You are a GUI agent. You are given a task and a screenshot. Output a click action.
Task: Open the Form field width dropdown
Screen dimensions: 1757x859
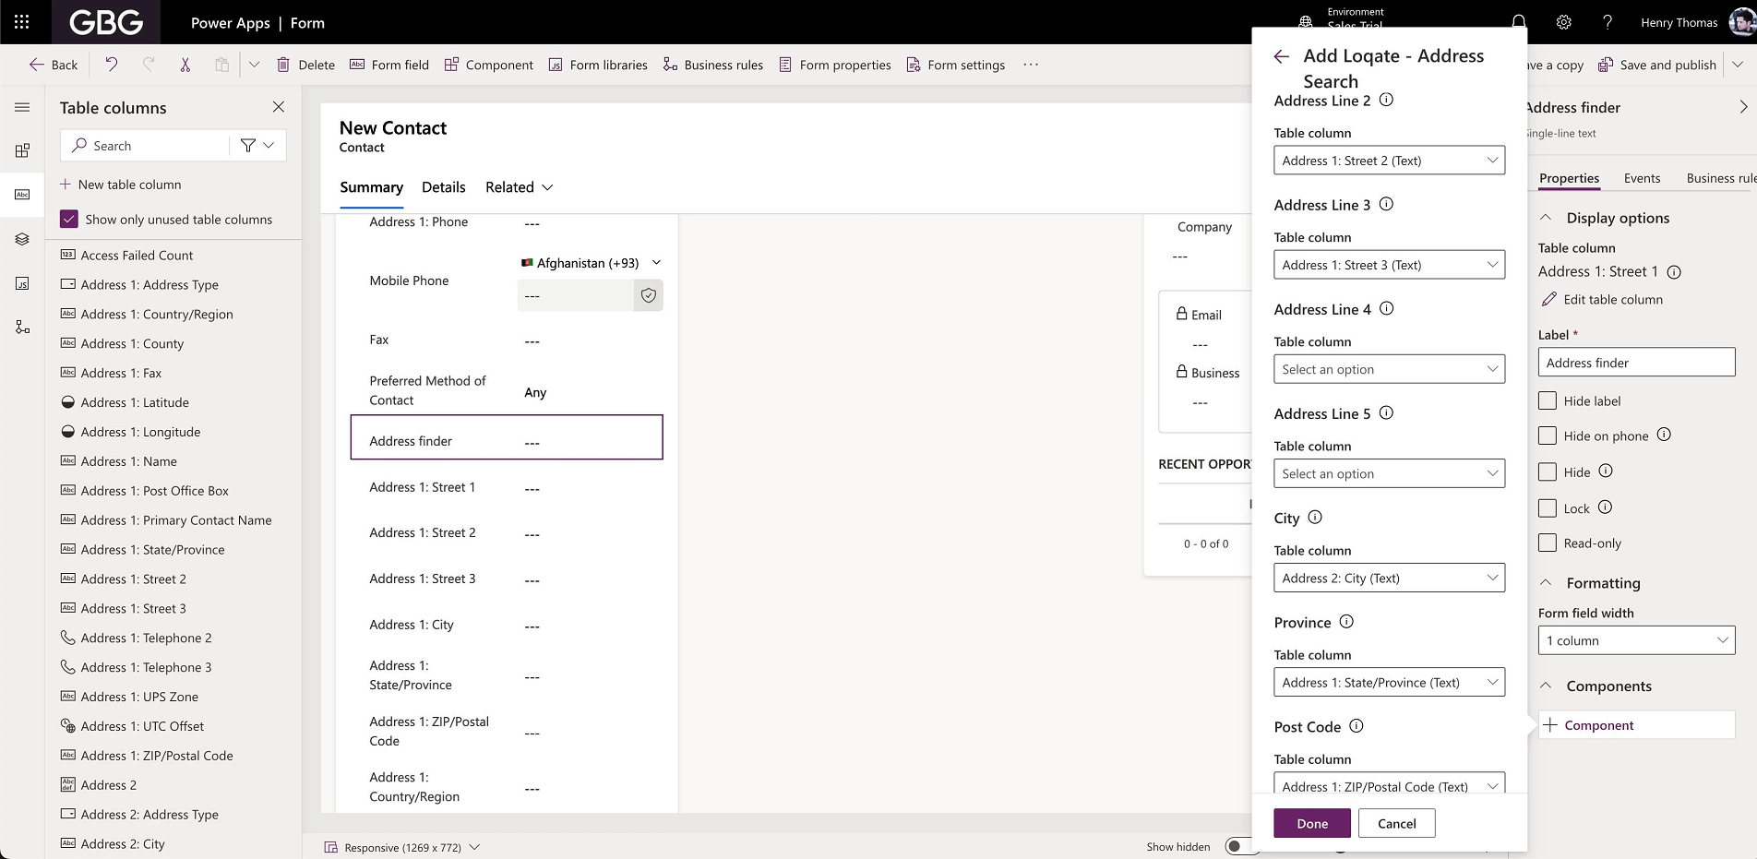(x=1635, y=639)
